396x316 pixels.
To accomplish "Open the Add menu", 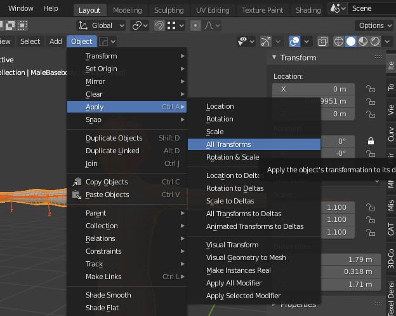I will point(56,41).
